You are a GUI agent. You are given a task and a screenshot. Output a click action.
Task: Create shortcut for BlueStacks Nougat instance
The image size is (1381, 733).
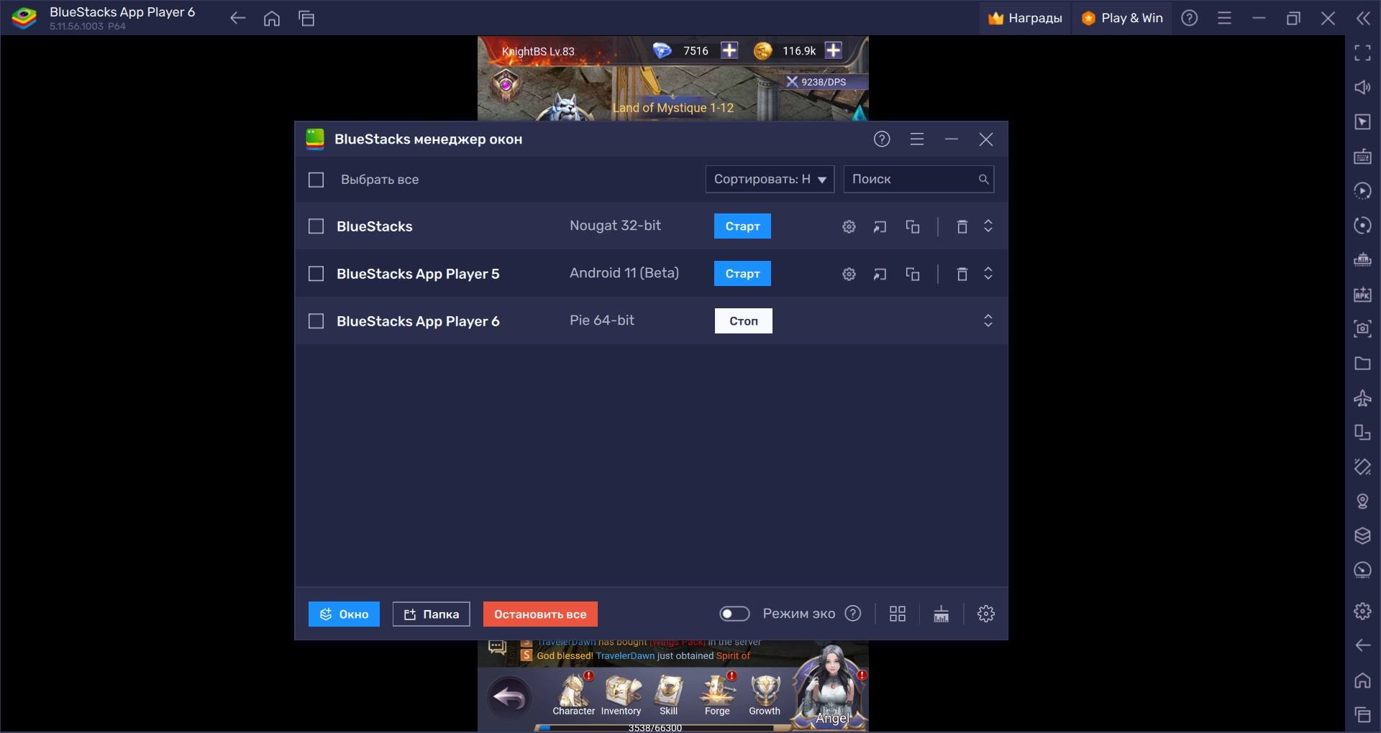pos(880,227)
